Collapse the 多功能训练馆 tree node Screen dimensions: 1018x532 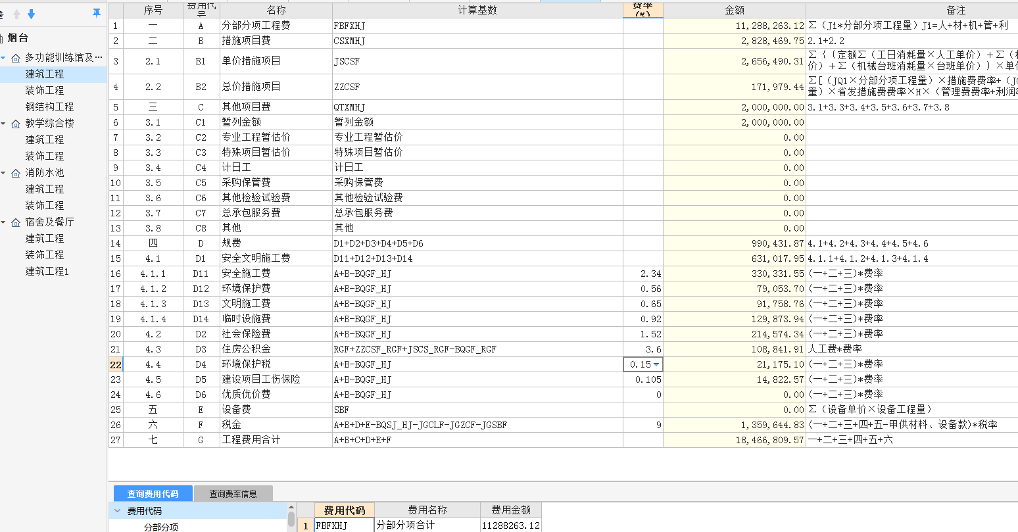[3, 58]
